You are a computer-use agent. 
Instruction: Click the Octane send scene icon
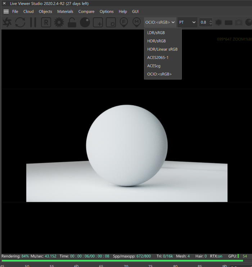tap(7, 22)
